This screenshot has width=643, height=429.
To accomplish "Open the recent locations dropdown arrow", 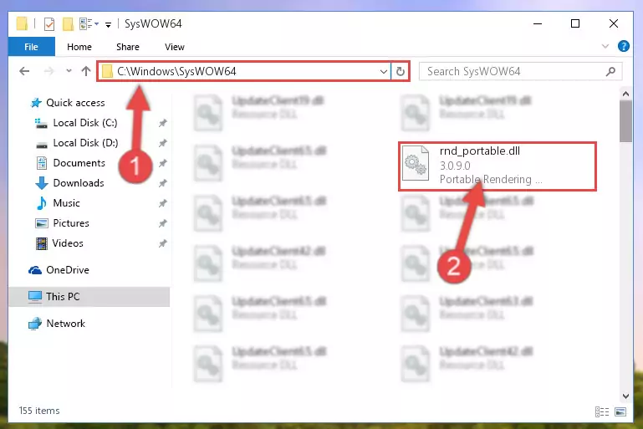I will [69, 71].
